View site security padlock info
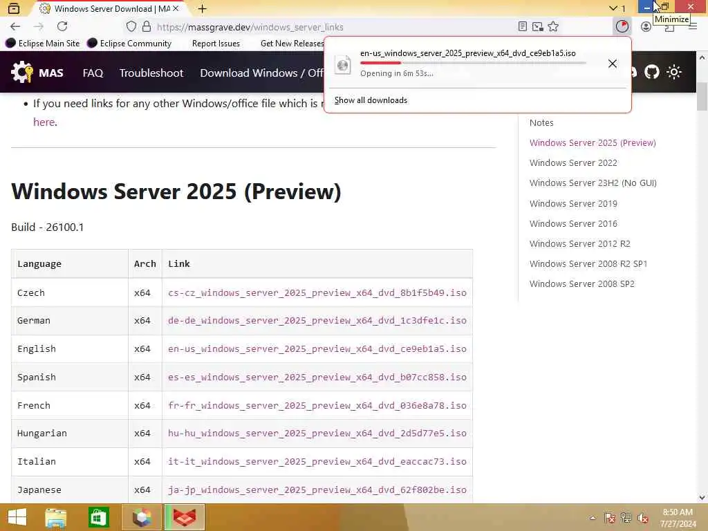Viewport: 708px width, 531px height. (x=147, y=27)
